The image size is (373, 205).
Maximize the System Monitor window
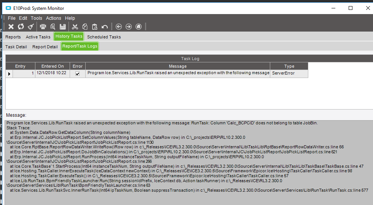[351, 8]
